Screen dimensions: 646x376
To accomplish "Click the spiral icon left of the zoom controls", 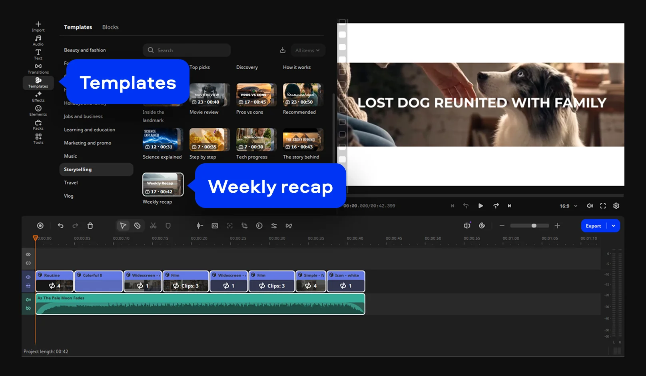I will tap(482, 226).
